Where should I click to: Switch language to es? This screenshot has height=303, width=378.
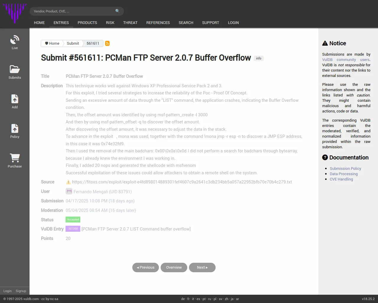coord(198,299)
